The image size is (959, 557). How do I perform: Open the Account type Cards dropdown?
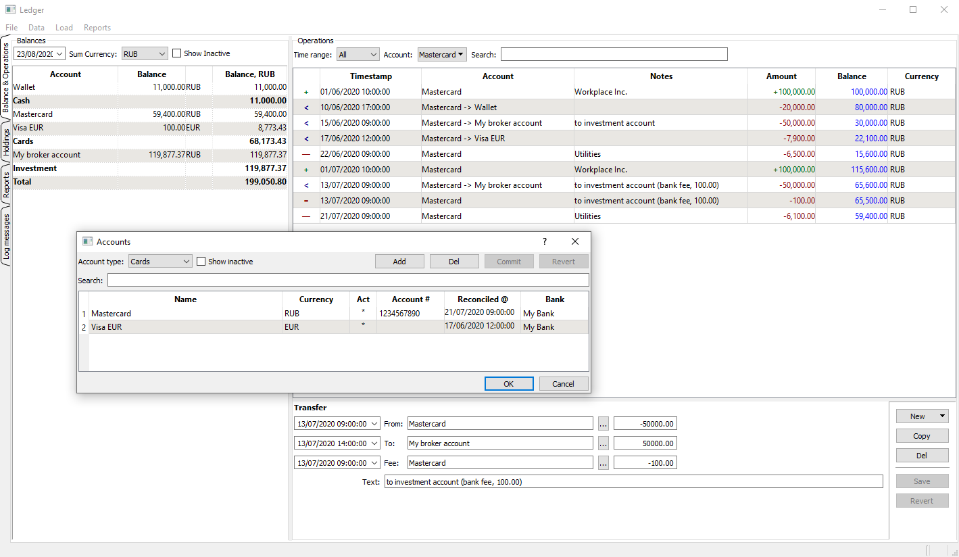[160, 262]
